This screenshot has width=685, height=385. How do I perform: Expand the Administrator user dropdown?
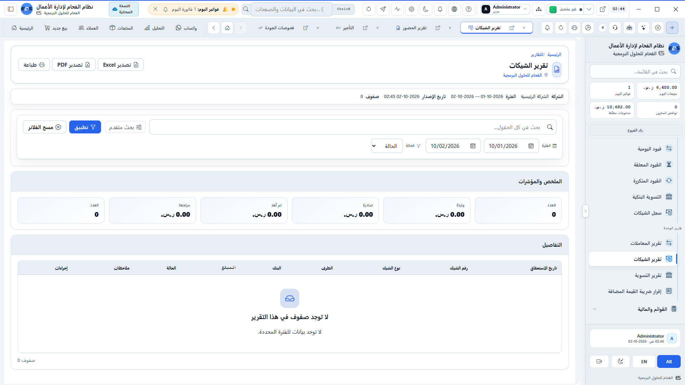505,9
